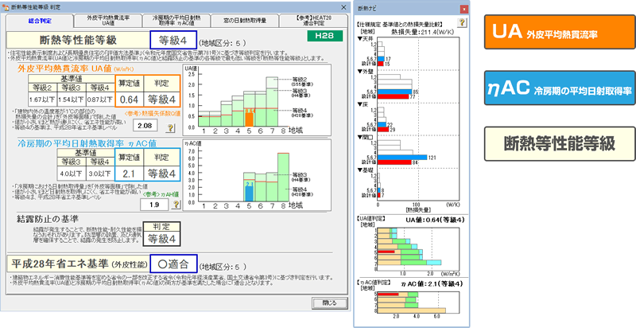This screenshot has height=328, width=636.
Task: Collapse the ▼開口 section in 断熱ナビ
Action: pyautogui.click(x=365, y=137)
